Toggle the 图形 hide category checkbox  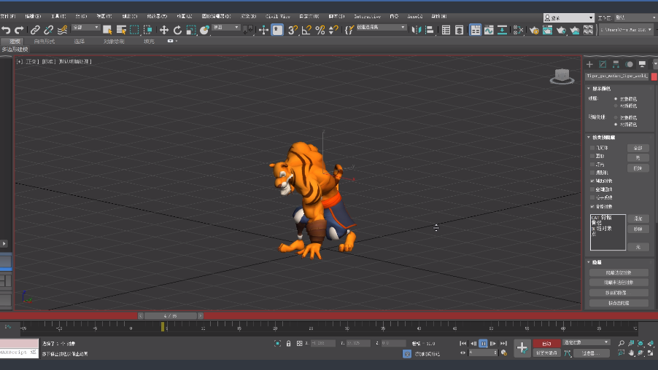click(x=592, y=156)
